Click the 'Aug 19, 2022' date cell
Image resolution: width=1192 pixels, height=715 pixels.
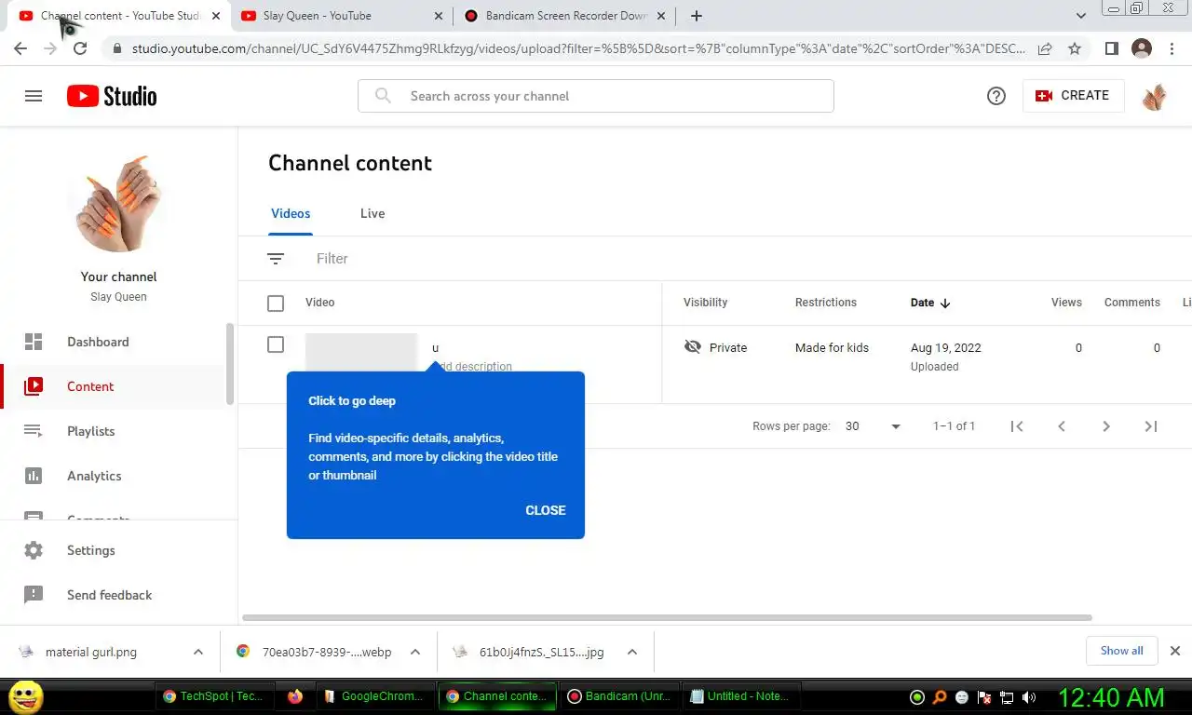coord(946,347)
